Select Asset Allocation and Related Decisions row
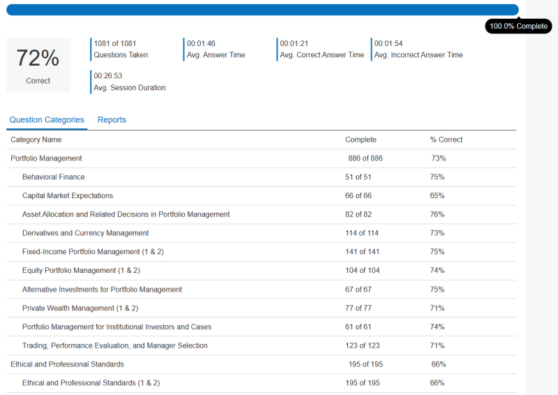The height and width of the screenshot is (395, 558). 126,214
